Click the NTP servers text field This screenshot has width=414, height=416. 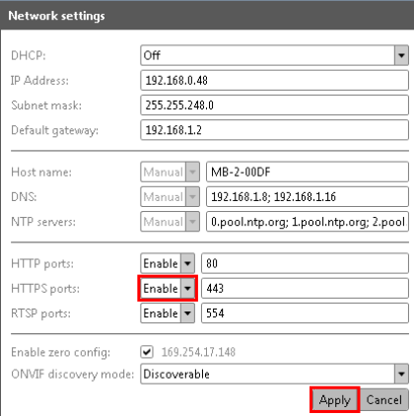click(308, 222)
